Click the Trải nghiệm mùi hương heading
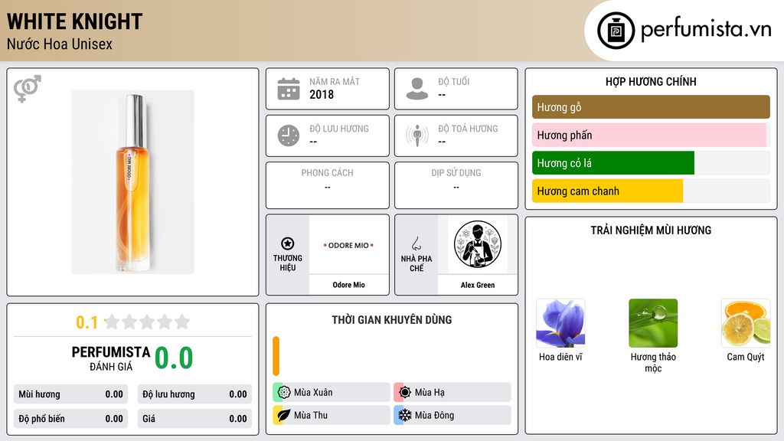The width and height of the screenshot is (784, 441). [x=651, y=230]
